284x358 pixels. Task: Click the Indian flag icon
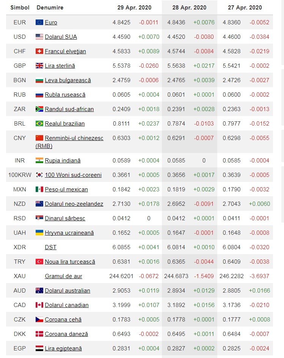coord(39,161)
